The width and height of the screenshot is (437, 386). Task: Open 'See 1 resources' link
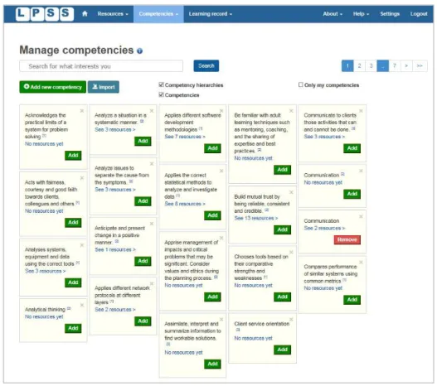(115, 249)
